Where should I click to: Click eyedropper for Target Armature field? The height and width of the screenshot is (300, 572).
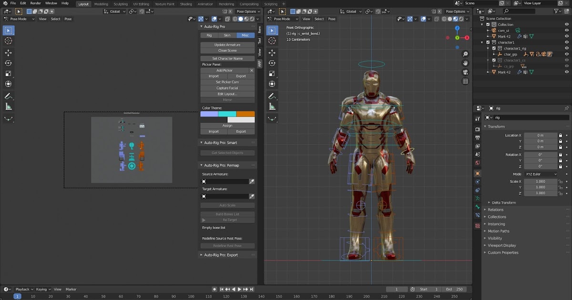[252, 196]
